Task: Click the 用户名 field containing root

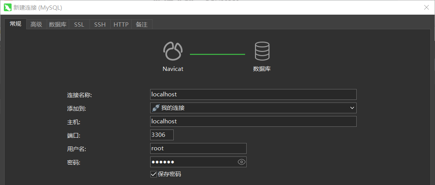Action: (198, 148)
